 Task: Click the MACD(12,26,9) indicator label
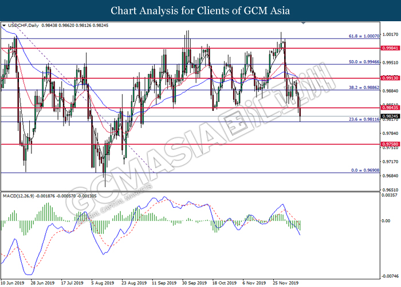pos(18,196)
